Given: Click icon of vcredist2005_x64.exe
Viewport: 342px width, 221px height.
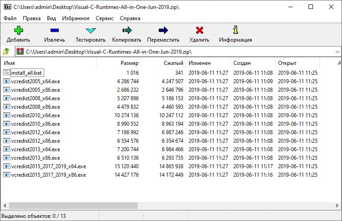Looking at the screenshot, I should point(7,81).
